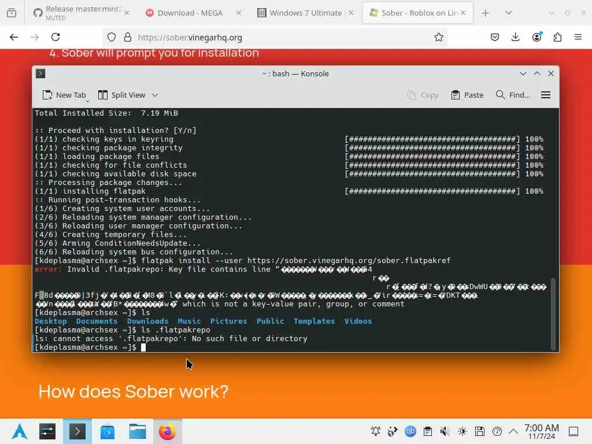Click the Pictures directory name in terminal
This screenshot has width=592, height=444.
coord(228,321)
